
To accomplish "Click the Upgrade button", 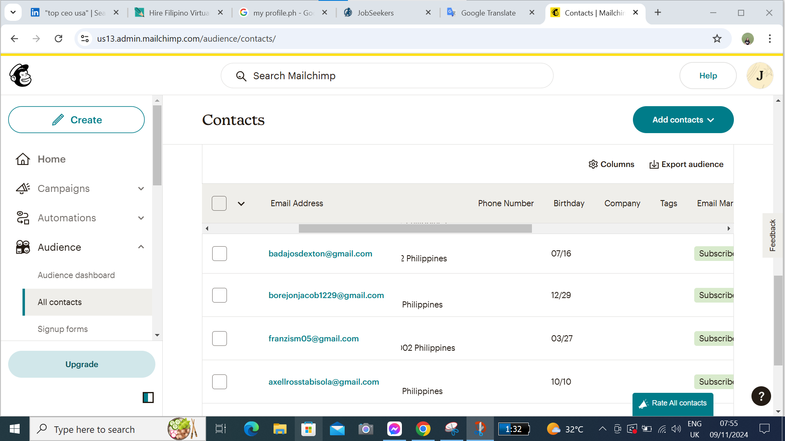I will coord(82,364).
